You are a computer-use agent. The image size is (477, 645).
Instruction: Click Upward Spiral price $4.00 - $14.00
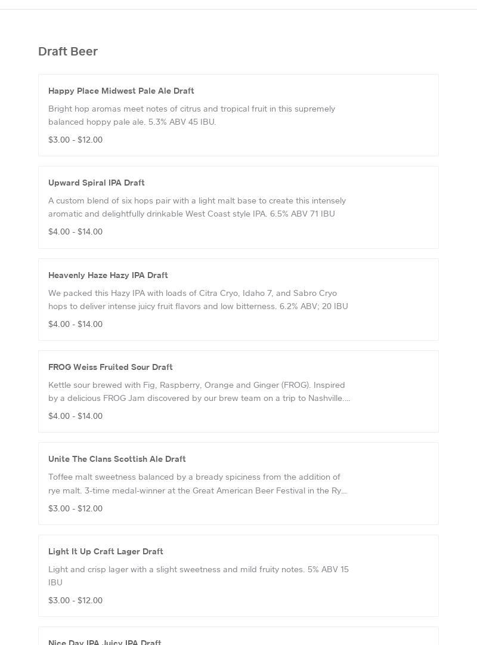point(75,232)
